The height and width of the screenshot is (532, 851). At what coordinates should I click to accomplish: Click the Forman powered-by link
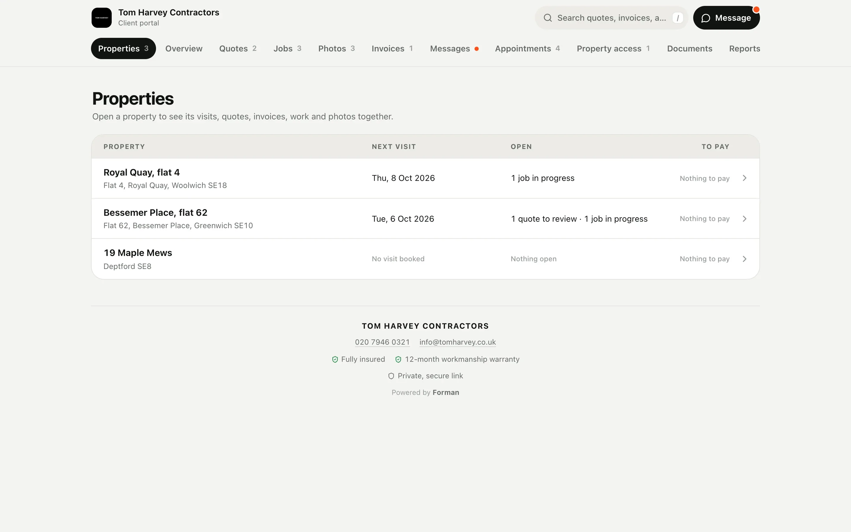[446, 392]
